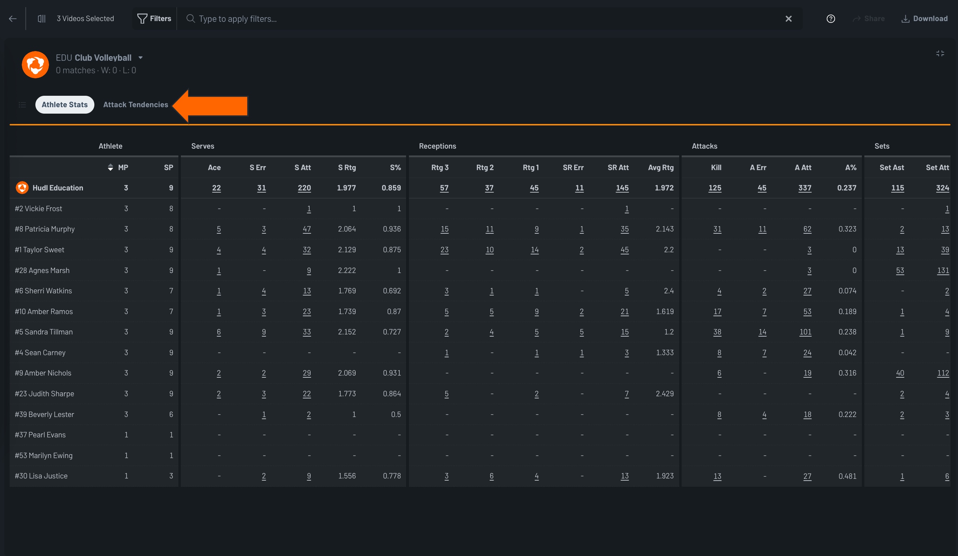This screenshot has height=556, width=958.
Task: Sort by the S Rtg column header
Action: (347, 168)
